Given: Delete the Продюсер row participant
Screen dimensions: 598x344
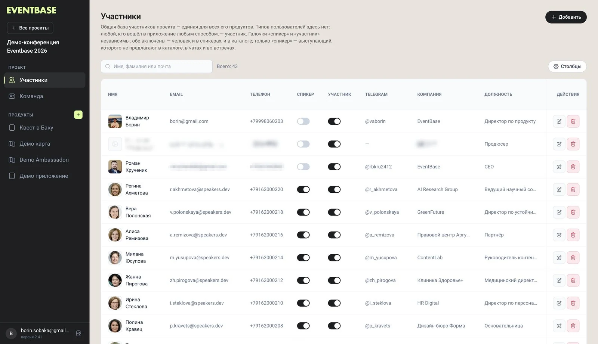Looking at the screenshot, I should pos(573,144).
